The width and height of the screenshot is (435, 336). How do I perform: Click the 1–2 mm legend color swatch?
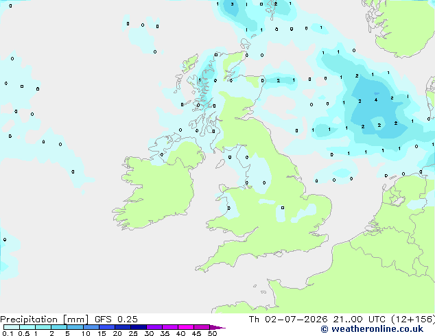click(43, 327)
